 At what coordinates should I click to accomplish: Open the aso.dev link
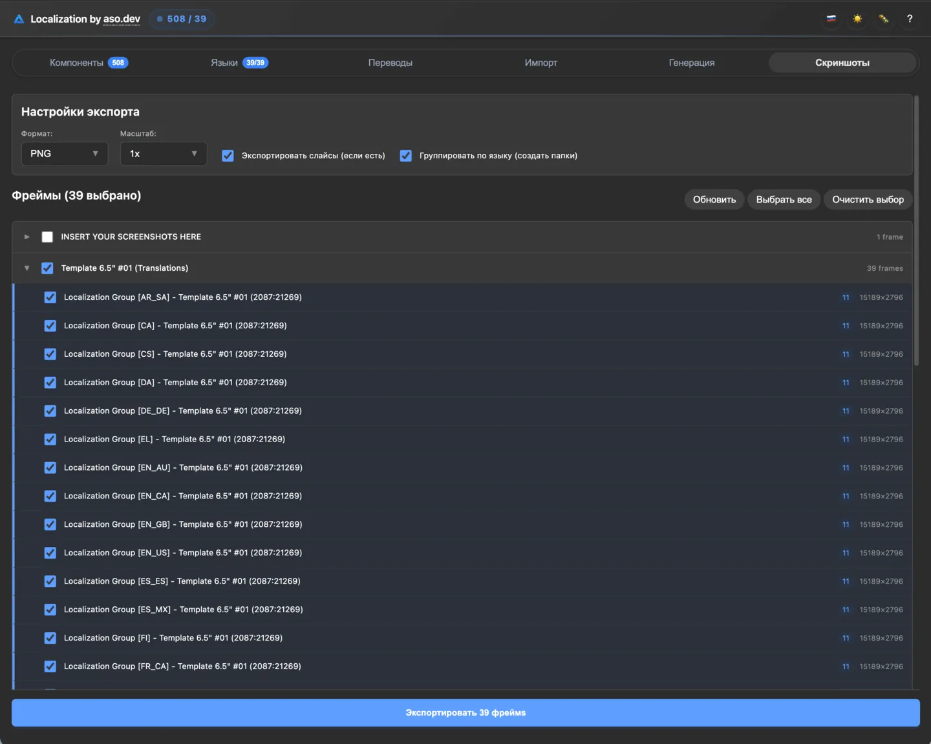pos(122,19)
